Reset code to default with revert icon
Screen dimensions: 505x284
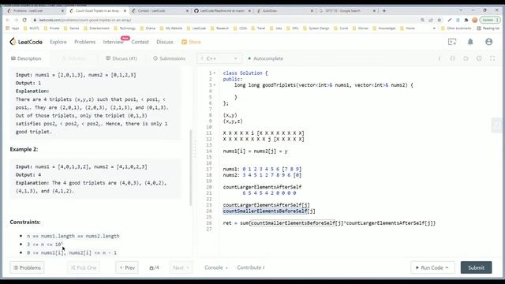coord(466,58)
